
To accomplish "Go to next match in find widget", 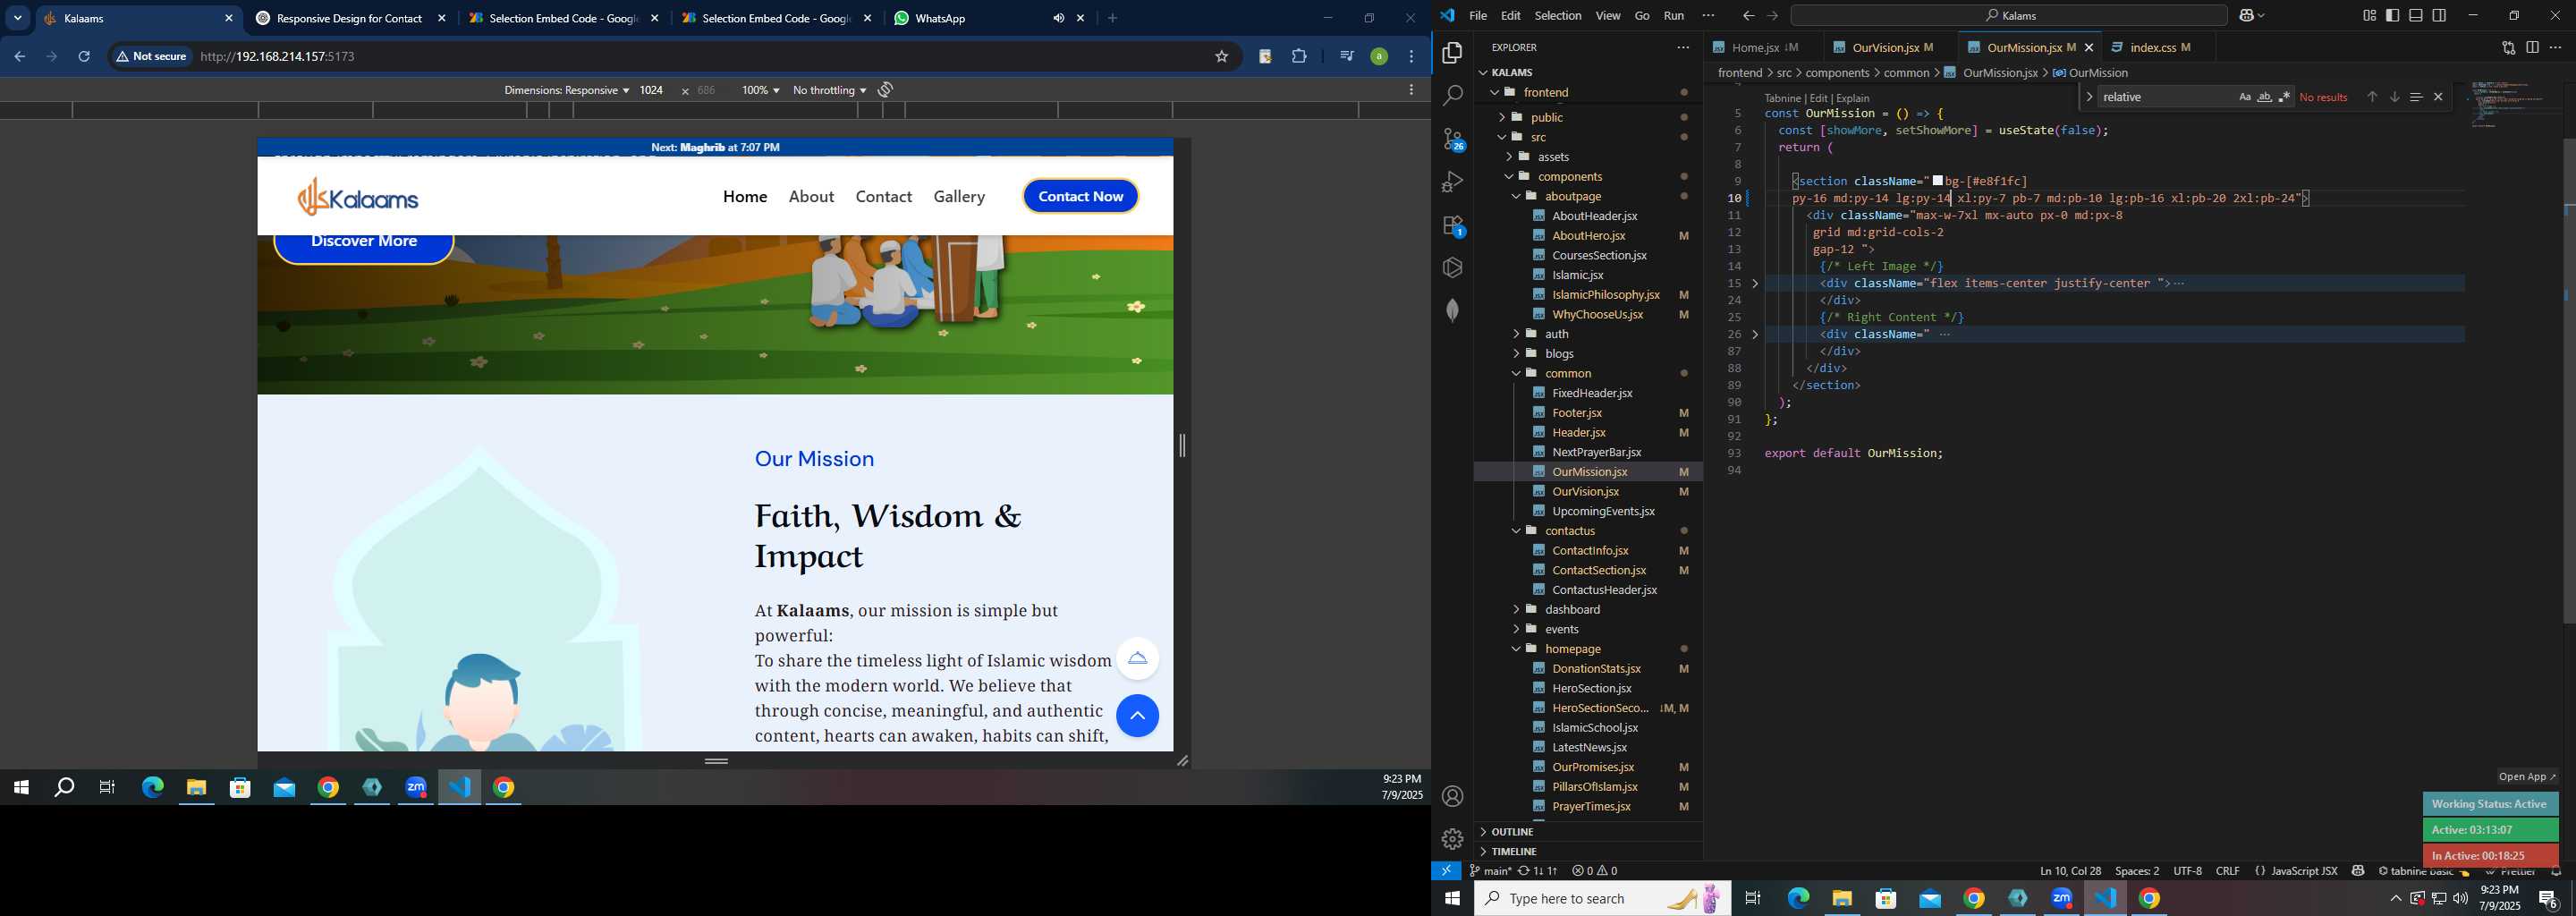I will [2394, 97].
